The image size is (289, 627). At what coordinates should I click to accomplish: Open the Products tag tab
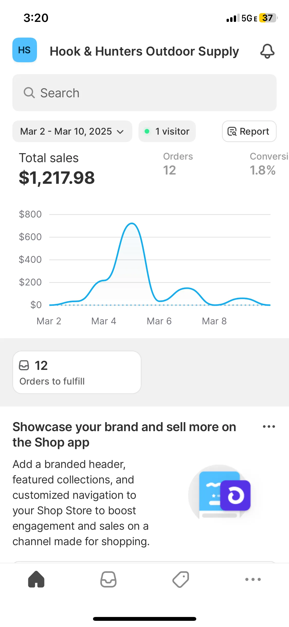(x=181, y=579)
